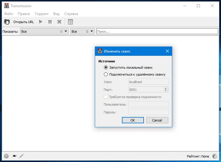Open the Торрент menu
The height and width of the screenshot is (162, 221).
tap(41, 14)
